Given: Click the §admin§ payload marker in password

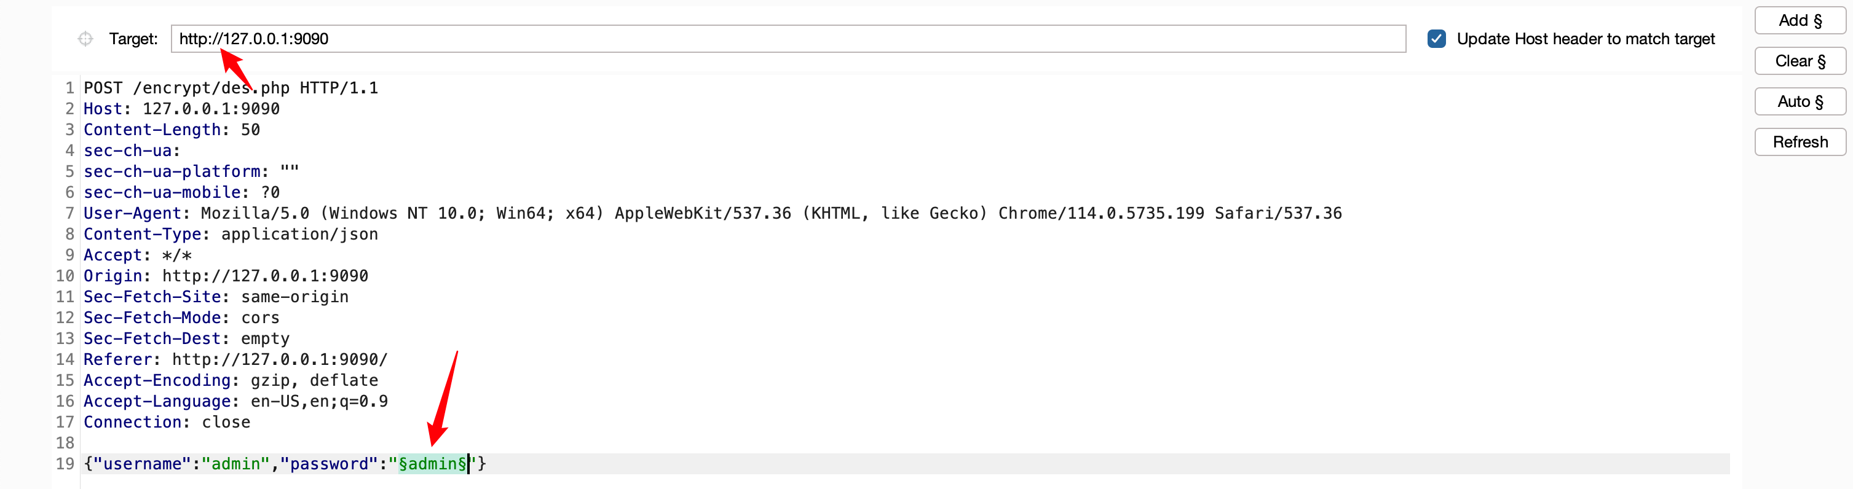Looking at the screenshot, I should tap(432, 464).
